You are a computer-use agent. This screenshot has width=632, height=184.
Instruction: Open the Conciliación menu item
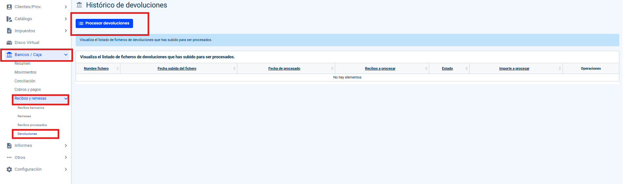pos(25,81)
